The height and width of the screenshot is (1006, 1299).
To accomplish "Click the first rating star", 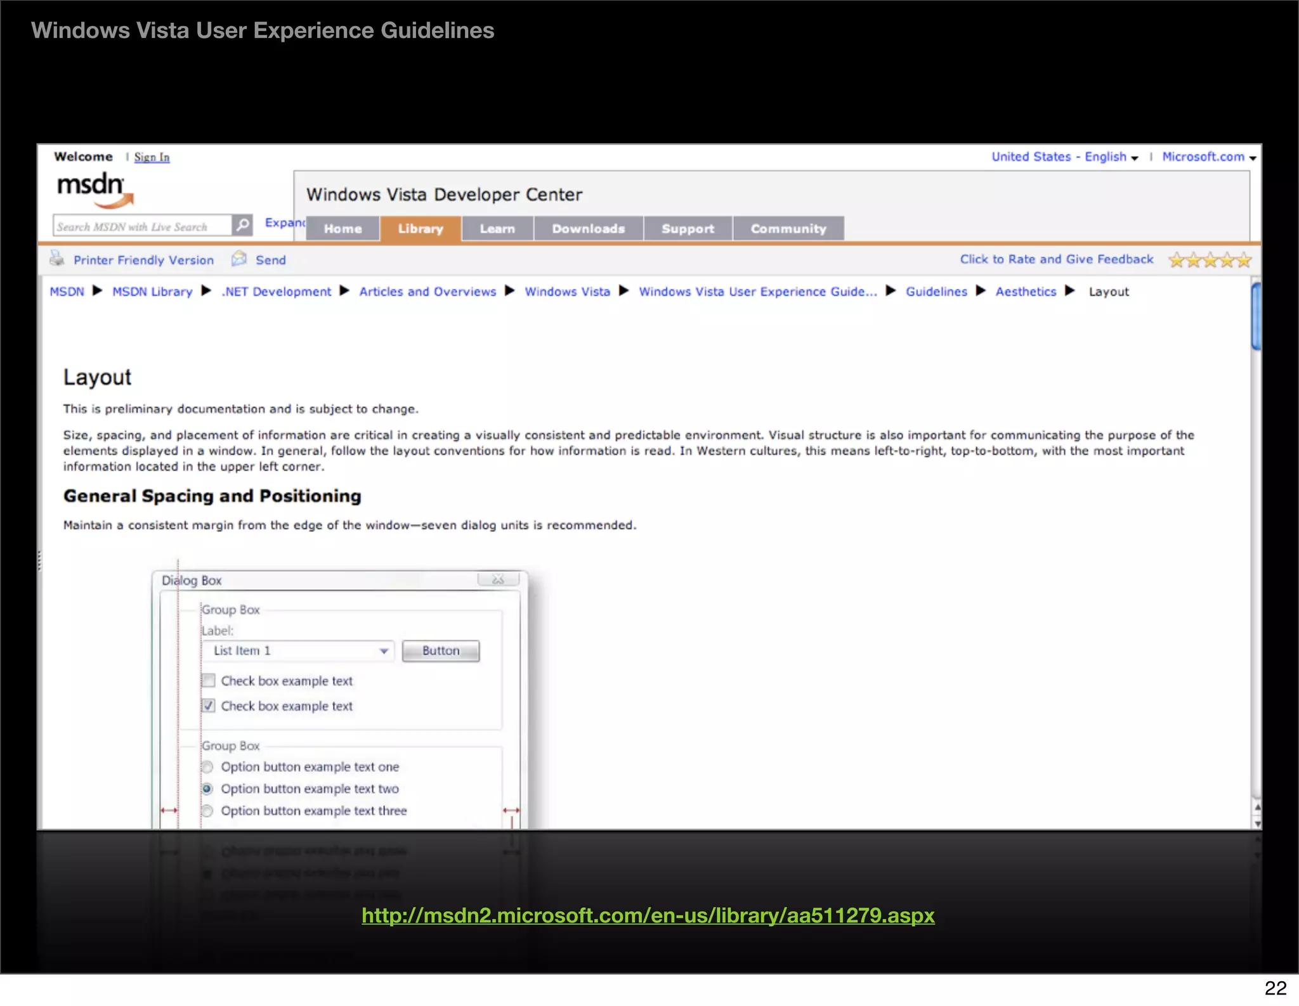I will point(1177,260).
